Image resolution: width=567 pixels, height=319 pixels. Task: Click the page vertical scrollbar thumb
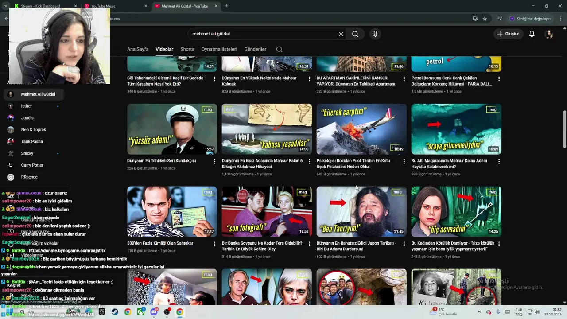click(564, 129)
